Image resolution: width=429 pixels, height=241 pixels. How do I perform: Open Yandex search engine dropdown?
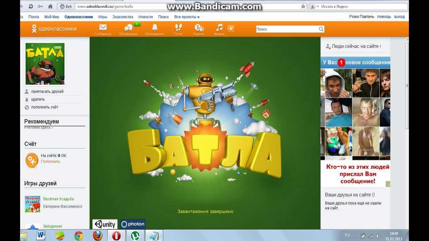coord(314,6)
